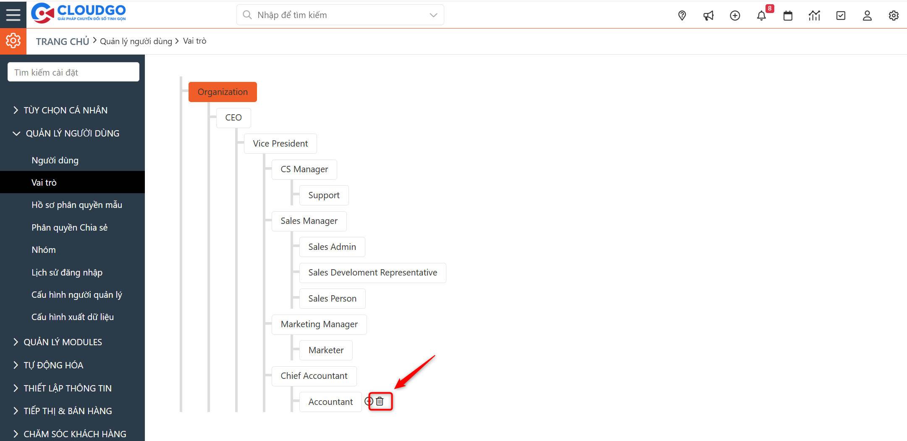Open the search suggestions dropdown arrow
This screenshot has height=441, width=907.
(x=433, y=15)
